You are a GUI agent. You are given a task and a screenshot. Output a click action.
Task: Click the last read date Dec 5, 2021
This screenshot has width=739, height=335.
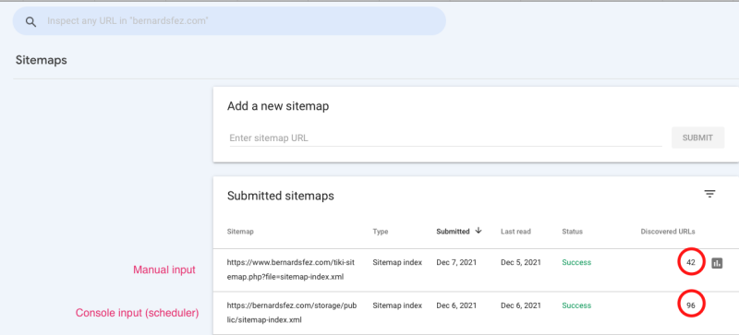coord(521,262)
